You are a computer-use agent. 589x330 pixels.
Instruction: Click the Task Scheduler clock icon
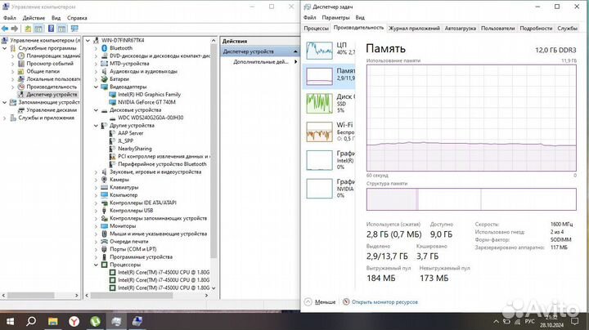21,56
